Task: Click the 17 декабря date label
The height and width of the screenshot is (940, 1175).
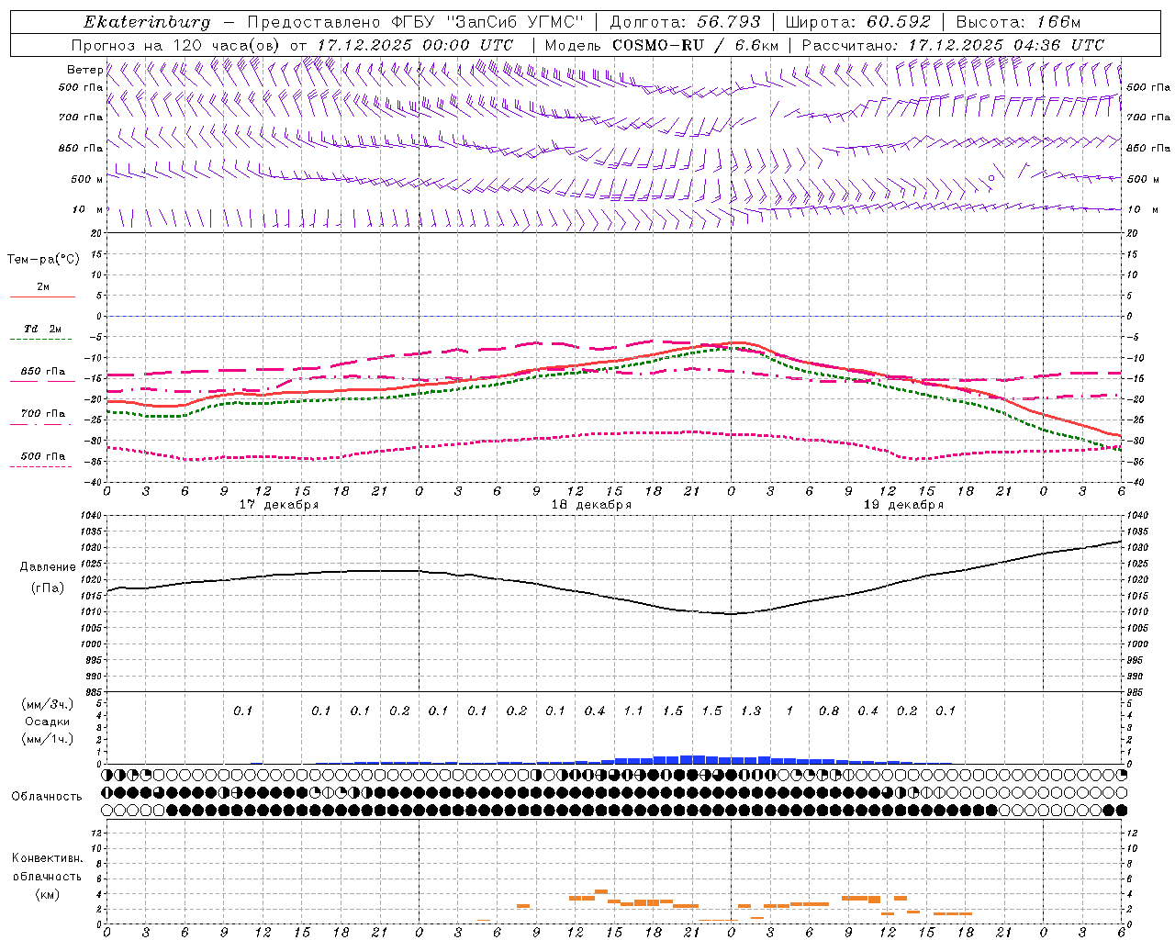Action: 279,505
